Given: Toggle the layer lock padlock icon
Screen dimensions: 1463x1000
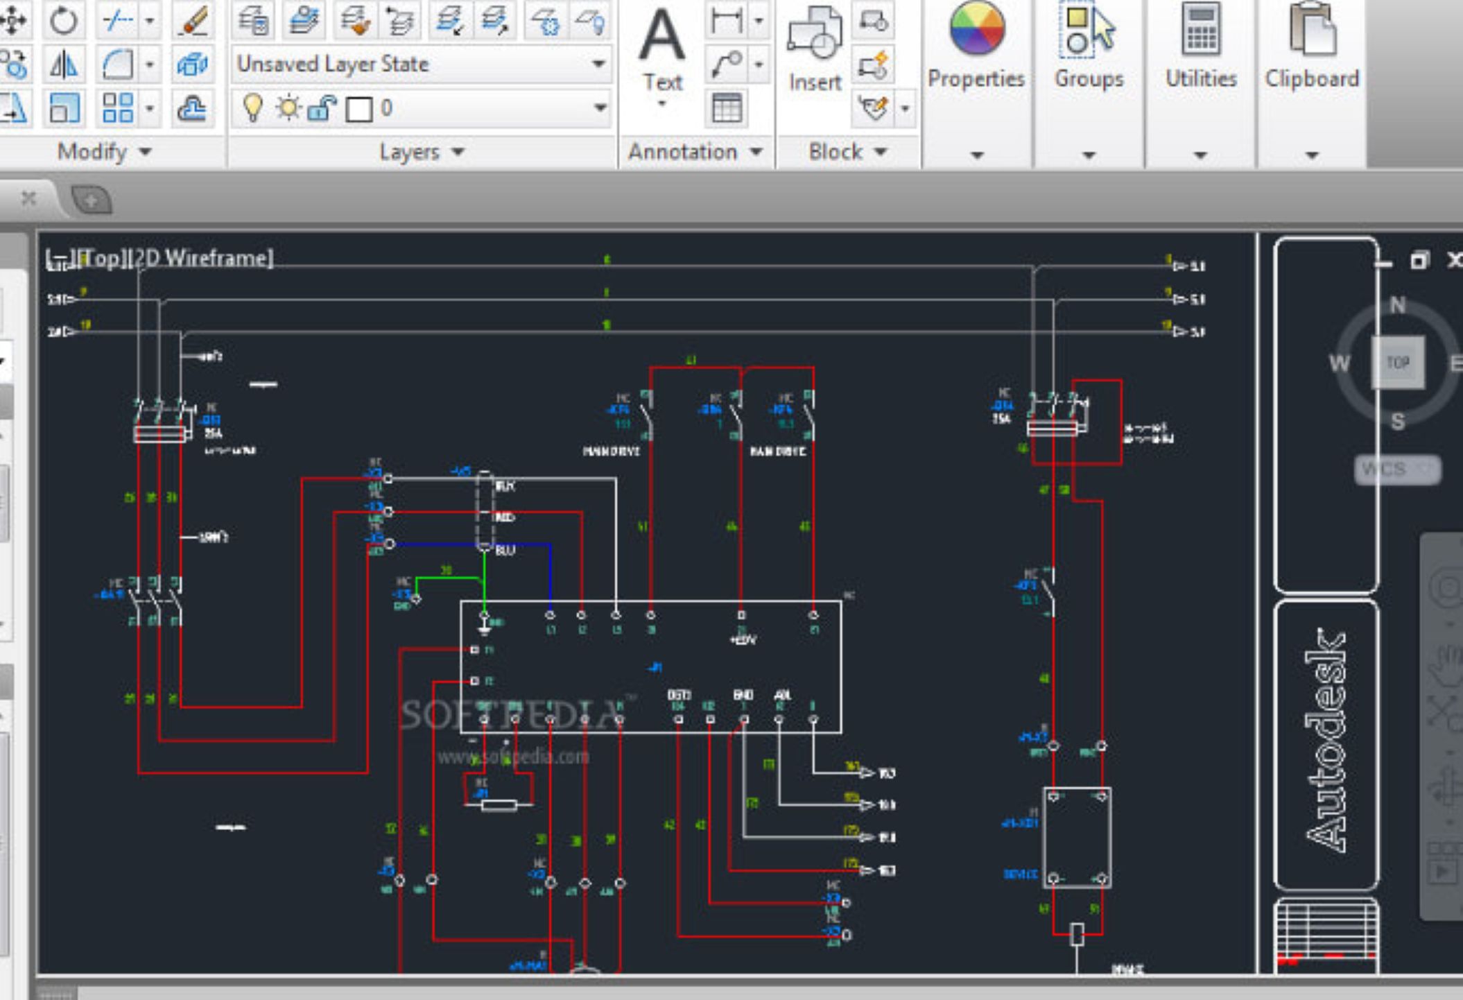Looking at the screenshot, I should (x=322, y=109).
